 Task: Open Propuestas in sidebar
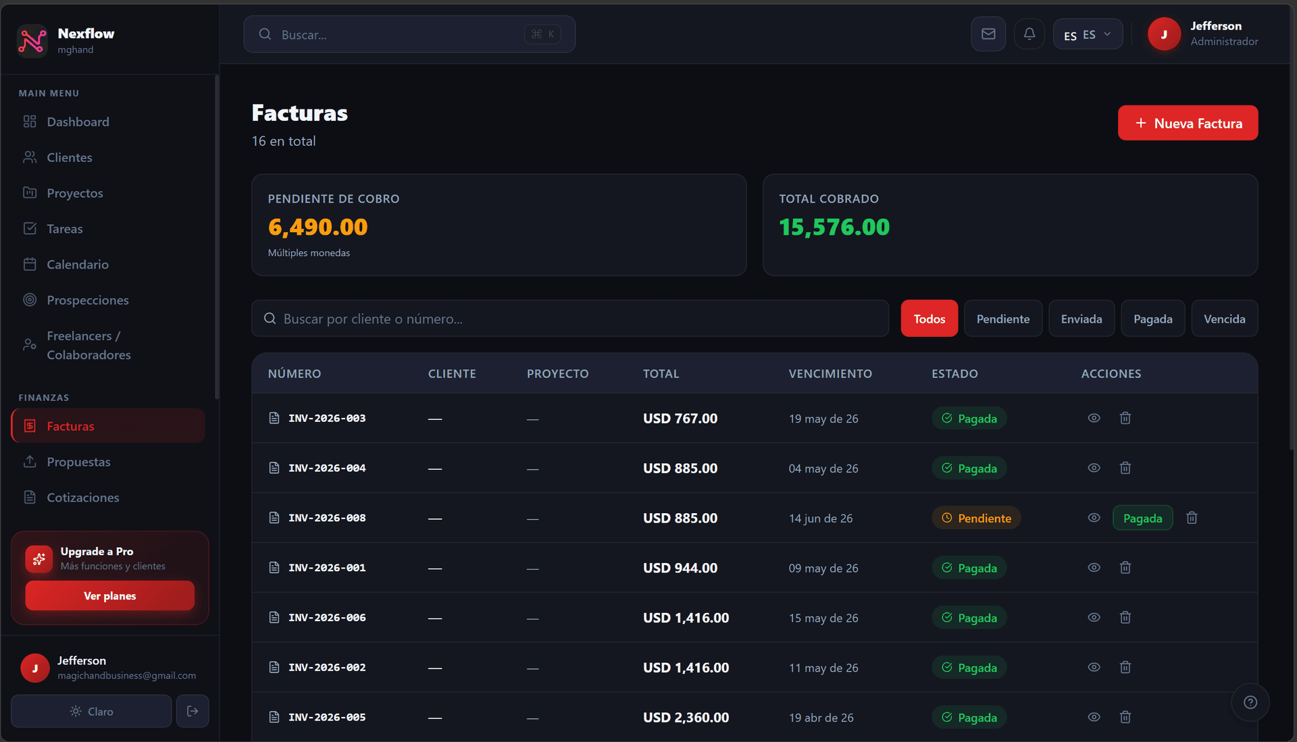click(x=108, y=462)
